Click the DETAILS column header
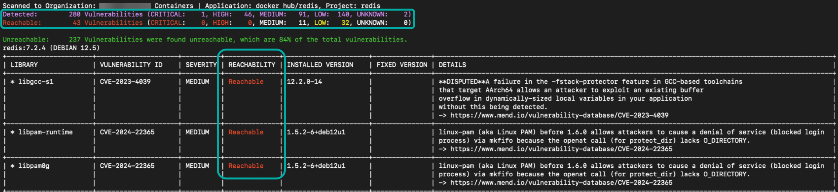Screen dimensions: 838x192 (x=452, y=65)
